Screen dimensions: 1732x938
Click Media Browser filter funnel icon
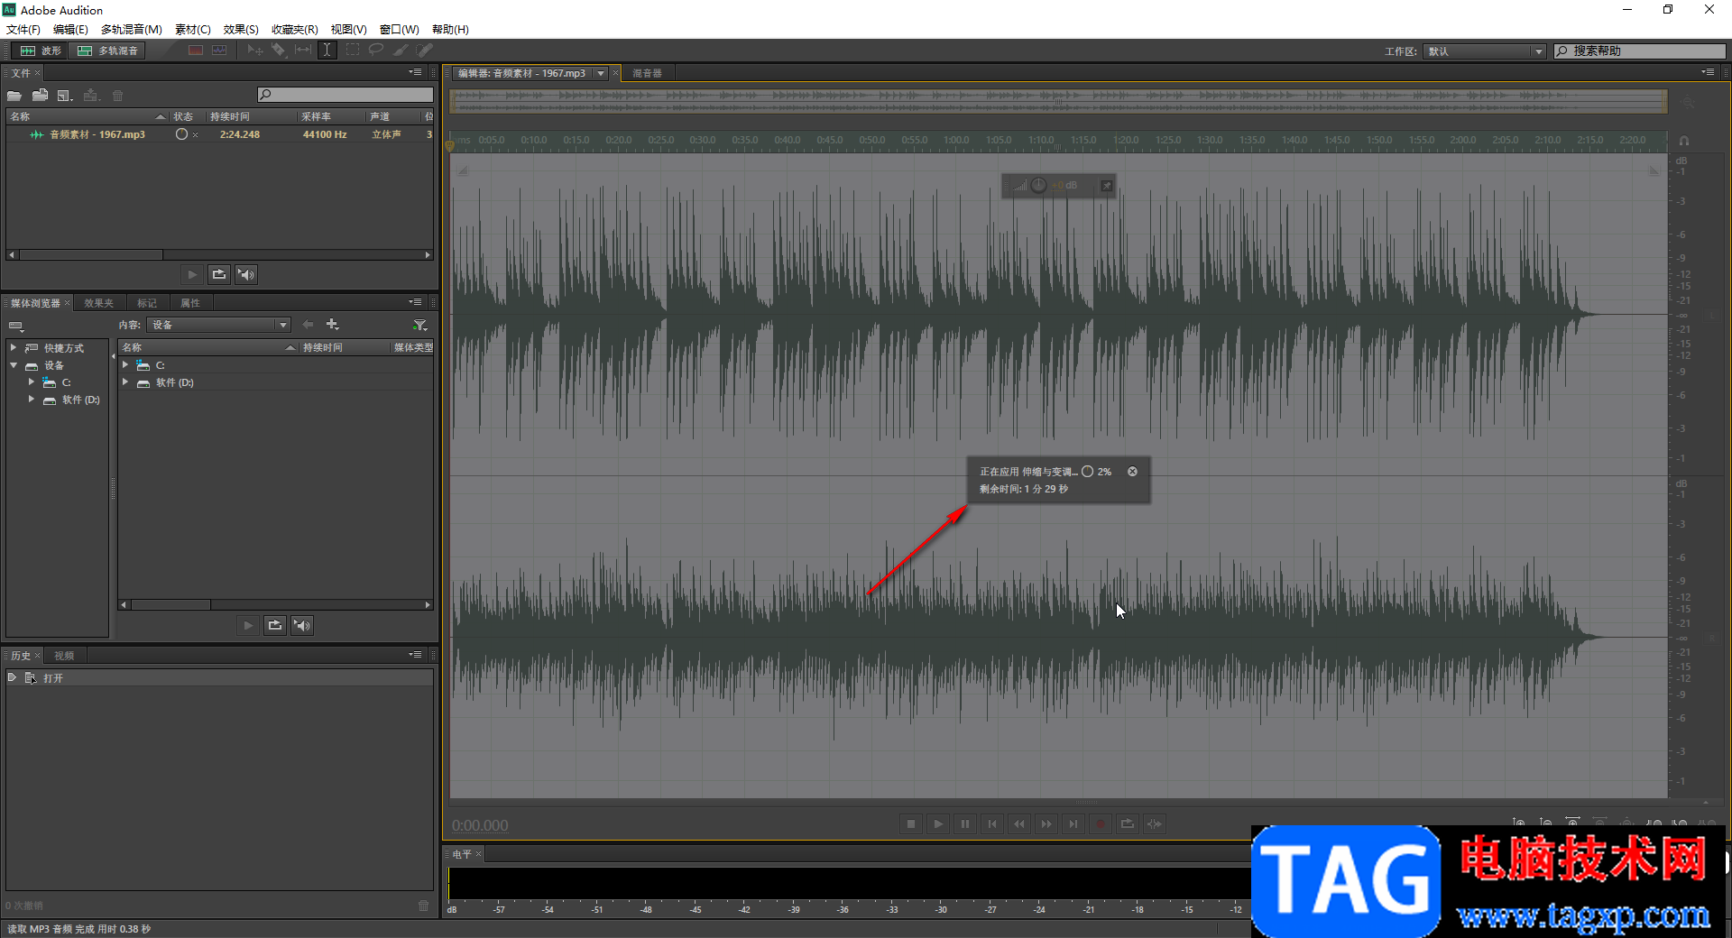(419, 325)
